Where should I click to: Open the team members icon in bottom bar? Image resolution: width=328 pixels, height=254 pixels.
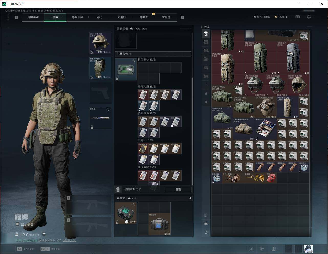[x=275, y=249]
